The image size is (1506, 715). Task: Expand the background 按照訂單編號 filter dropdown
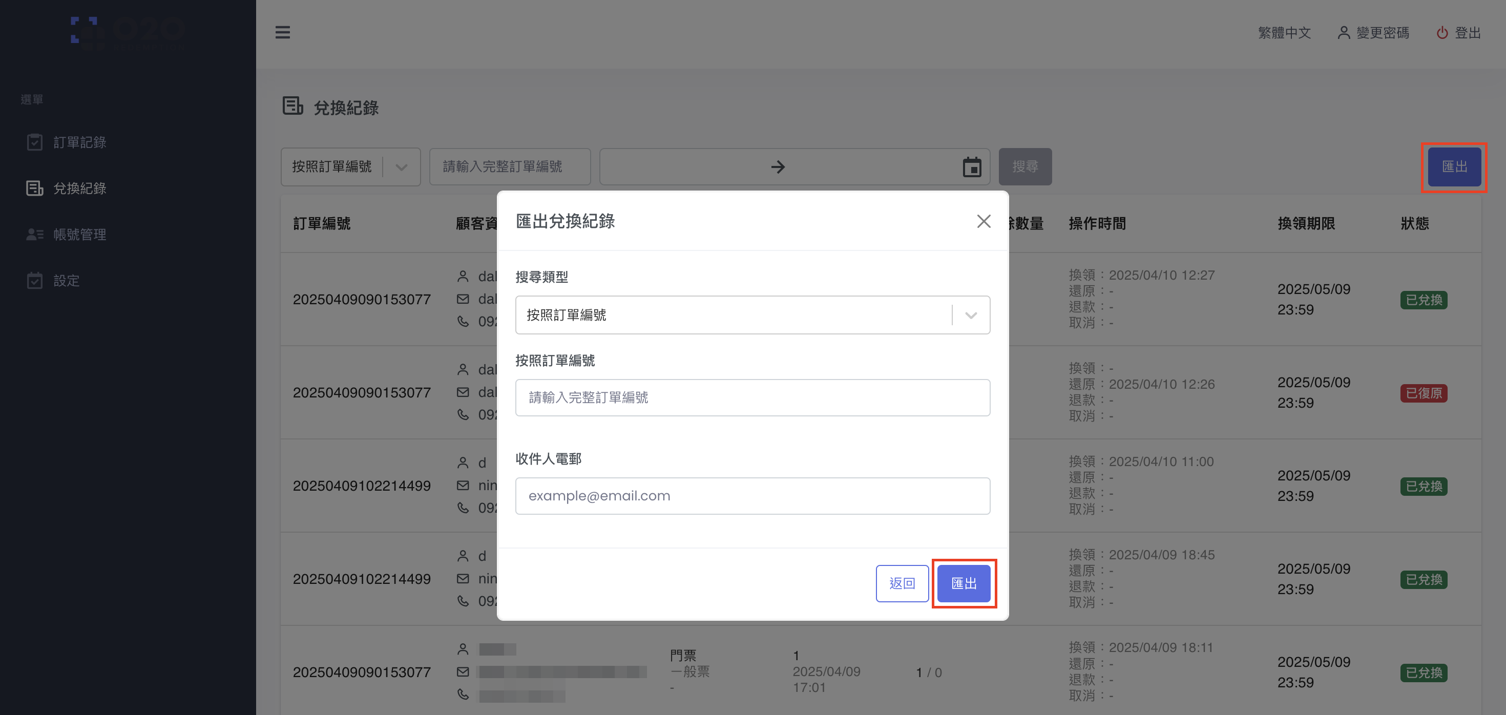click(350, 166)
